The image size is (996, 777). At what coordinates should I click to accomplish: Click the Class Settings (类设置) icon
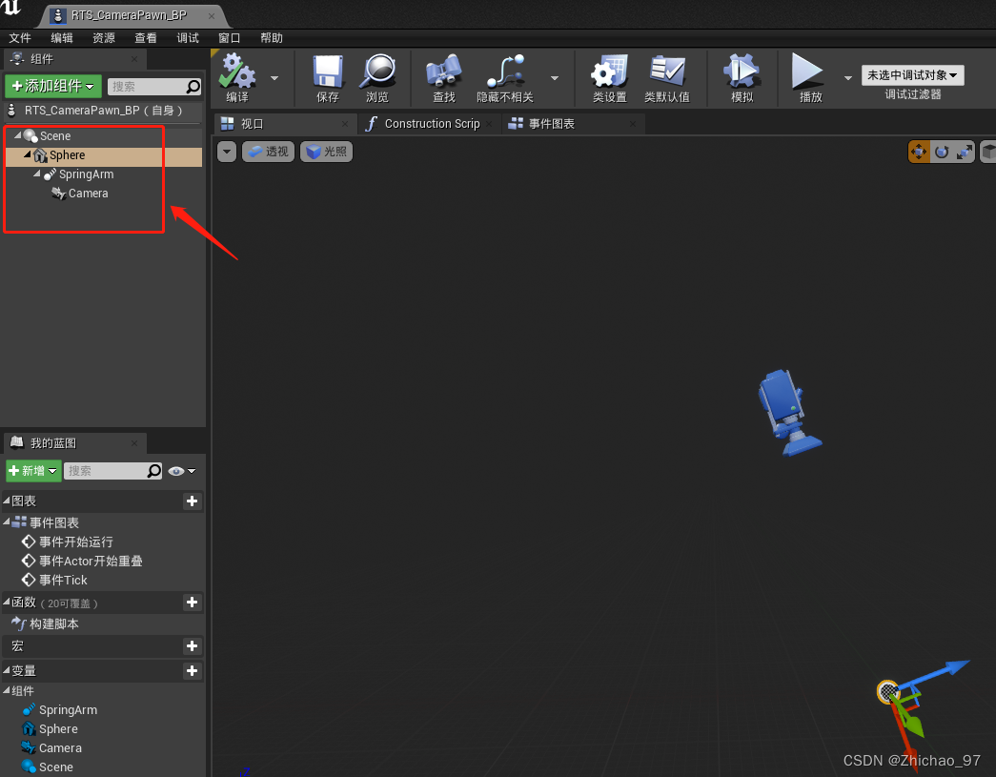pos(608,78)
